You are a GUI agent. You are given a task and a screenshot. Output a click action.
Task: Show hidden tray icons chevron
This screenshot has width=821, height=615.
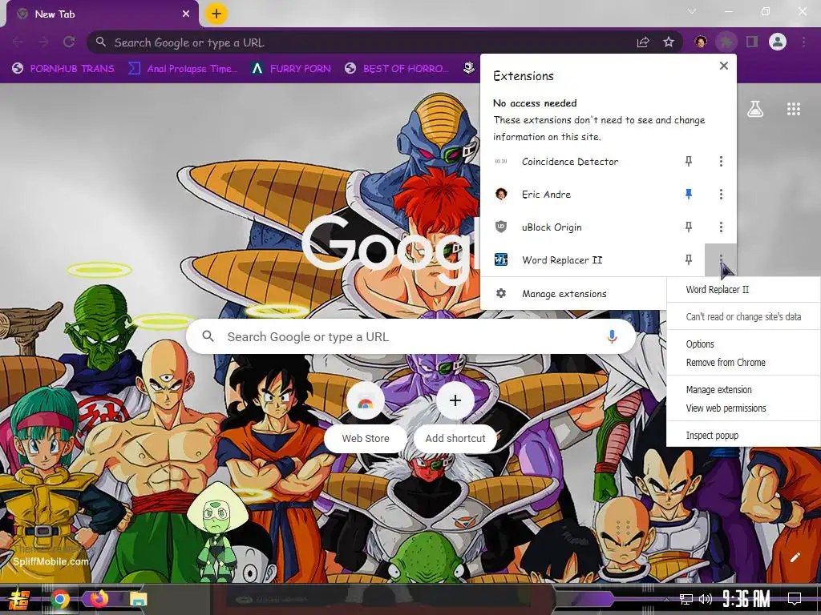(666, 599)
